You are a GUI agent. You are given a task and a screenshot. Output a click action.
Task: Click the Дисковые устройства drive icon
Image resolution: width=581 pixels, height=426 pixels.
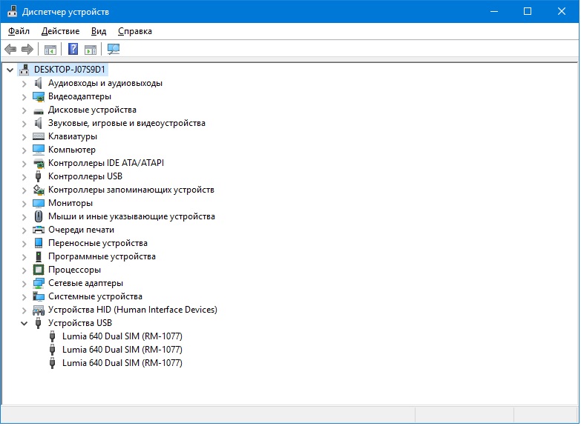pyautogui.click(x=38, y=110)
